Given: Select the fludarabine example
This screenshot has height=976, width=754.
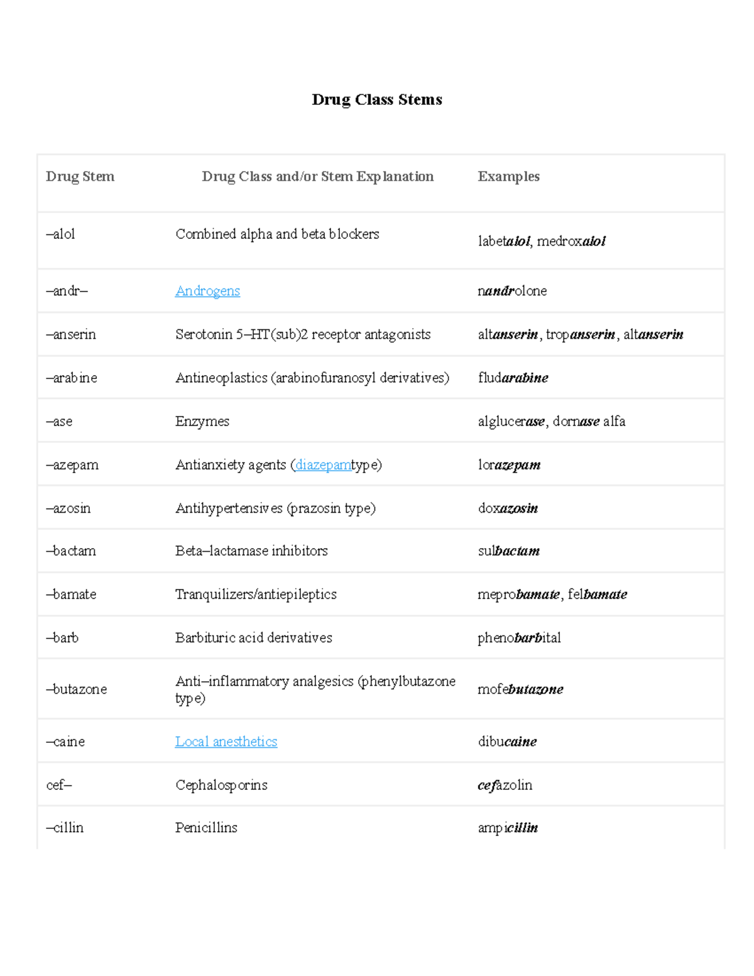Looking at the screenshot, I should click(513, 378).
